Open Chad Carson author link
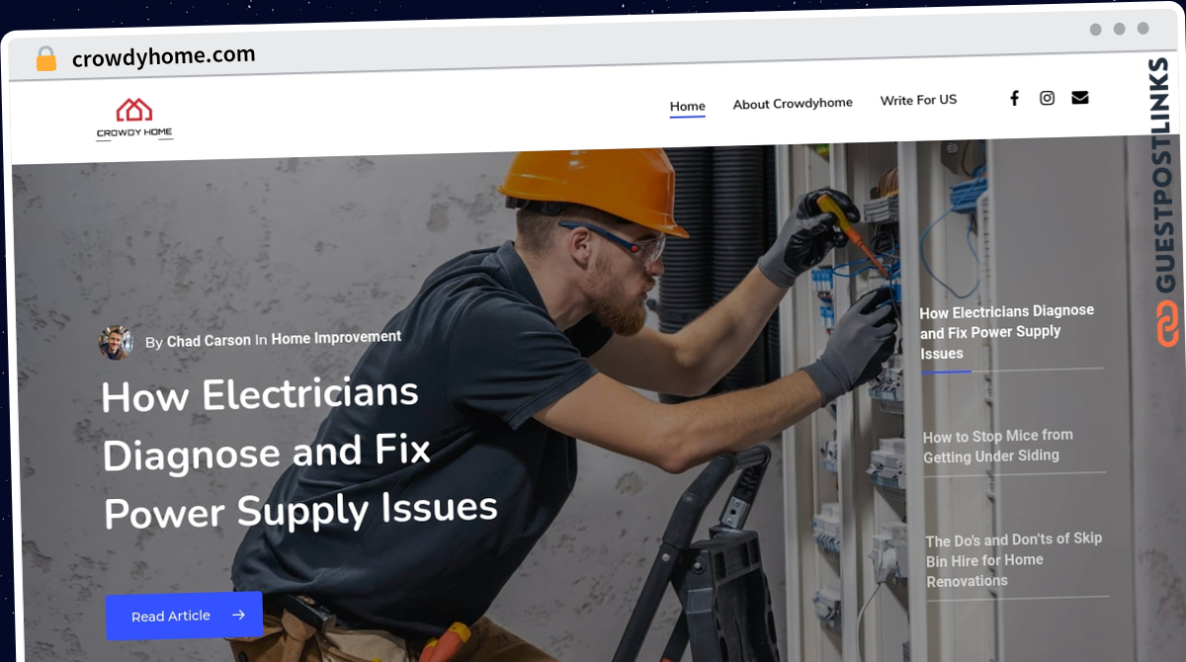 point(209,340)
